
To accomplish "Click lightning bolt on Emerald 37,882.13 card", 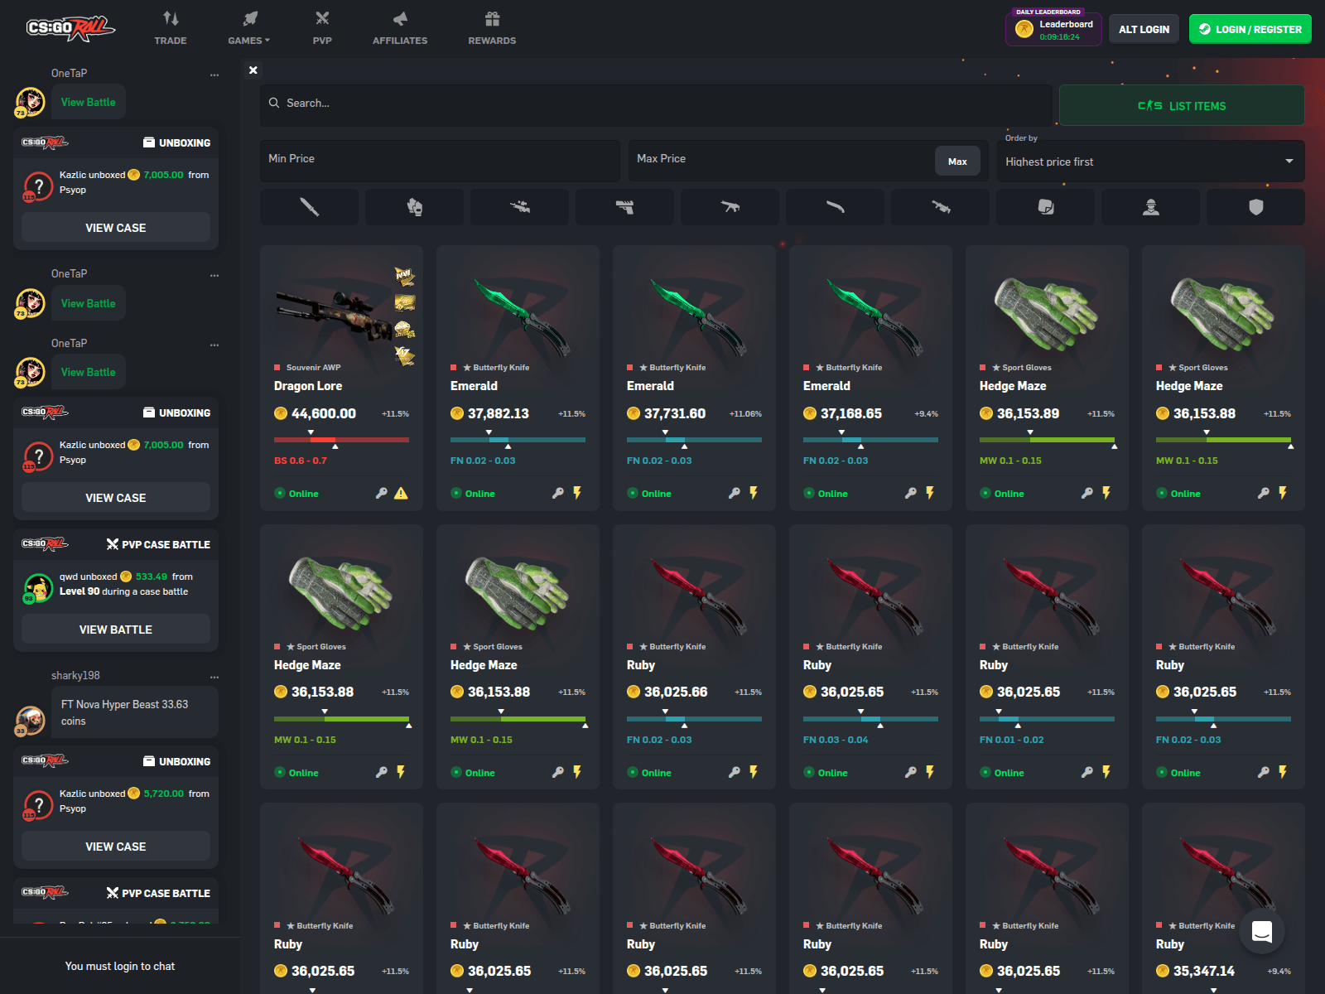I will [x=577, y=493].
